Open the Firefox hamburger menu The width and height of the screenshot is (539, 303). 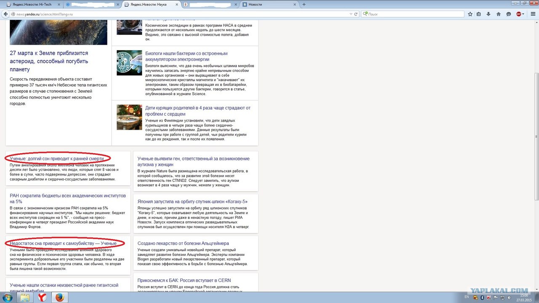533,14
